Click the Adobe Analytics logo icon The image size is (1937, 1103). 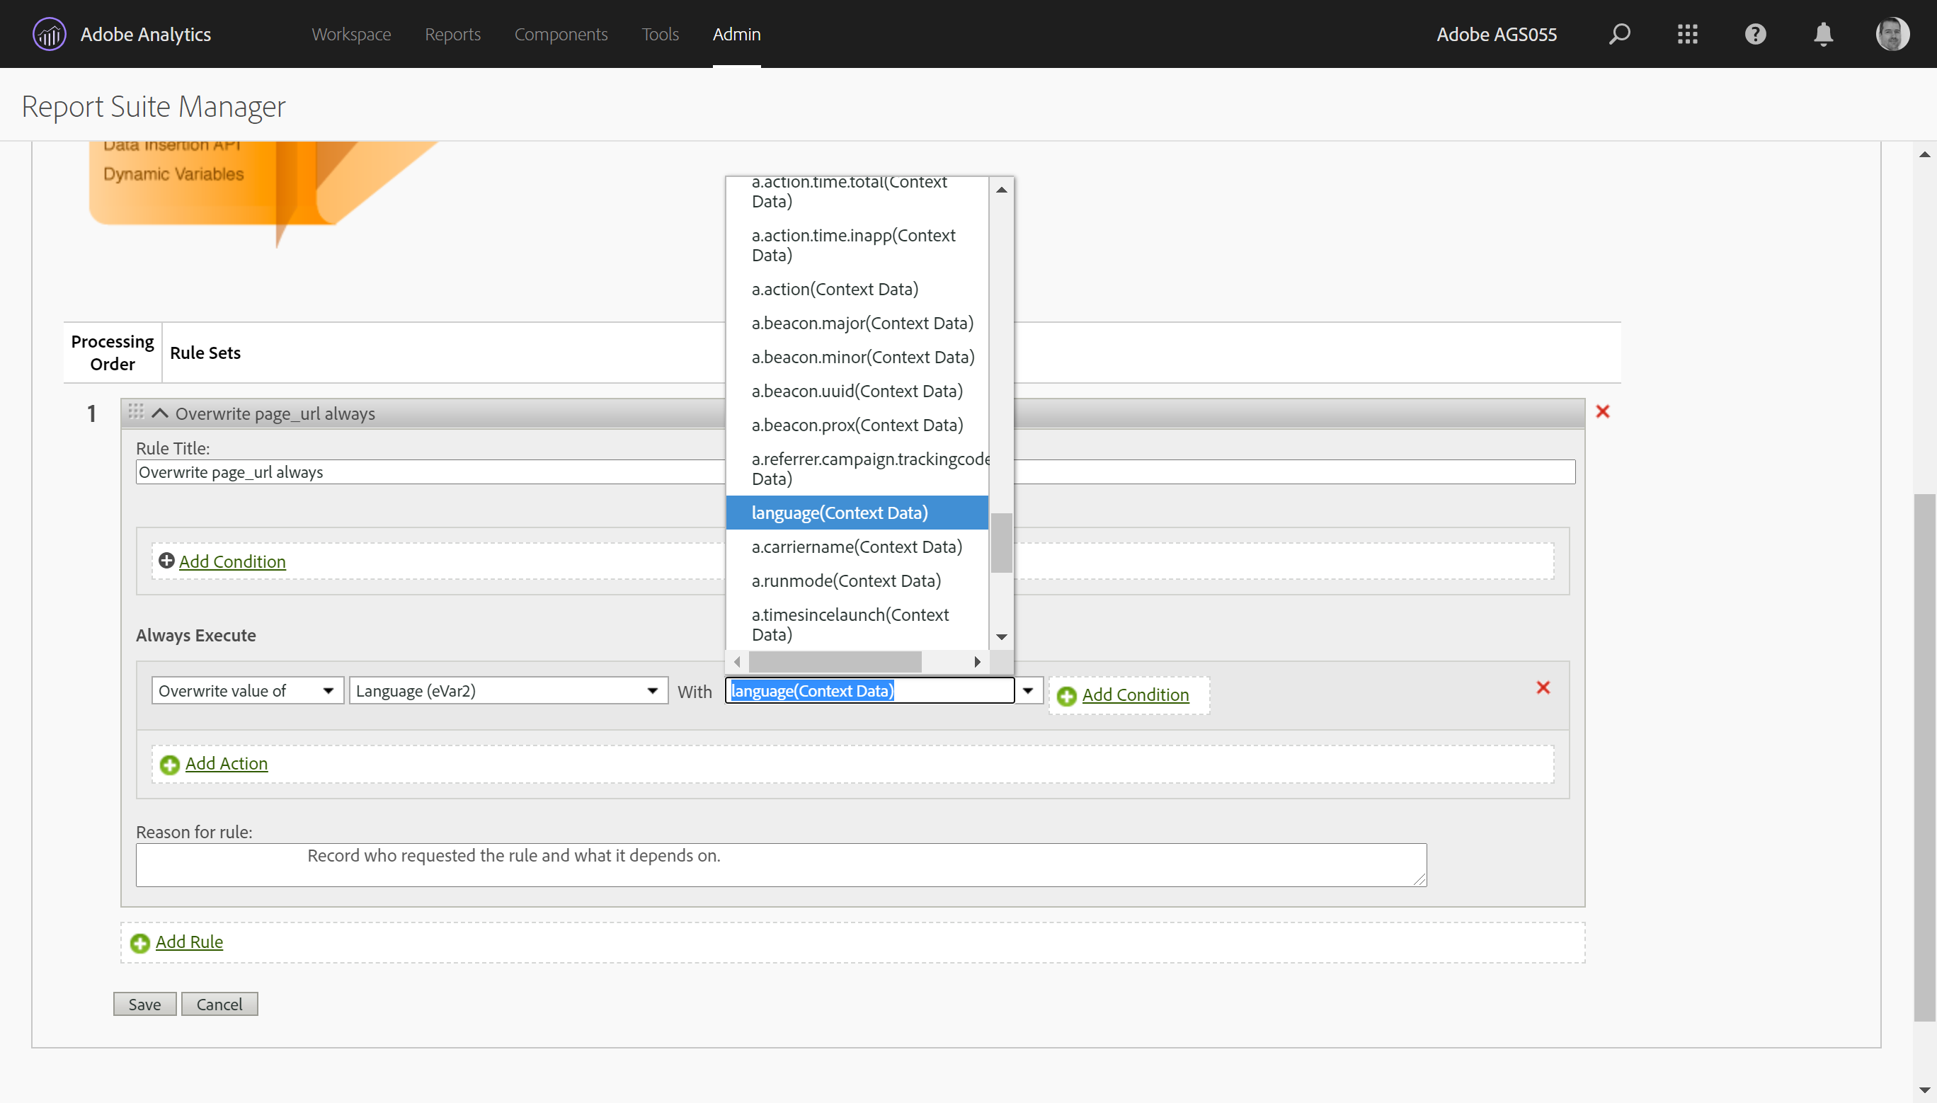[x=50, y=34]
